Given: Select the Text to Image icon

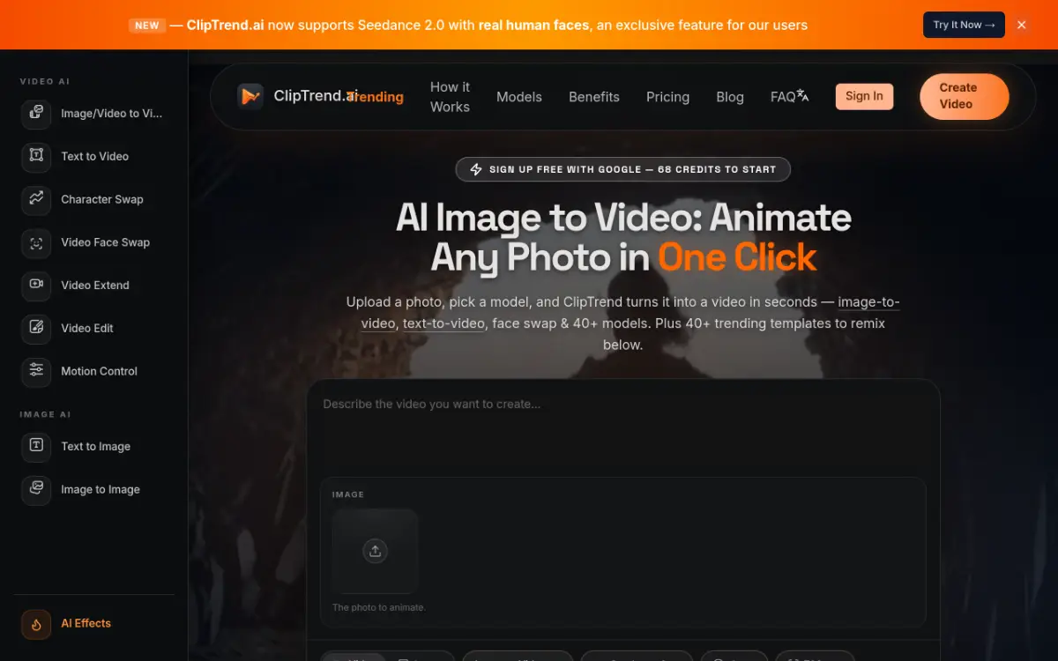Looking at the screenshot, I should [x=36, y=446].
